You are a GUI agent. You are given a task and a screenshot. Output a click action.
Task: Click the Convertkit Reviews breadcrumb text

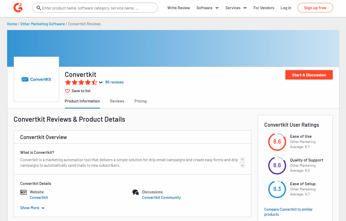[x=84, y=24]
